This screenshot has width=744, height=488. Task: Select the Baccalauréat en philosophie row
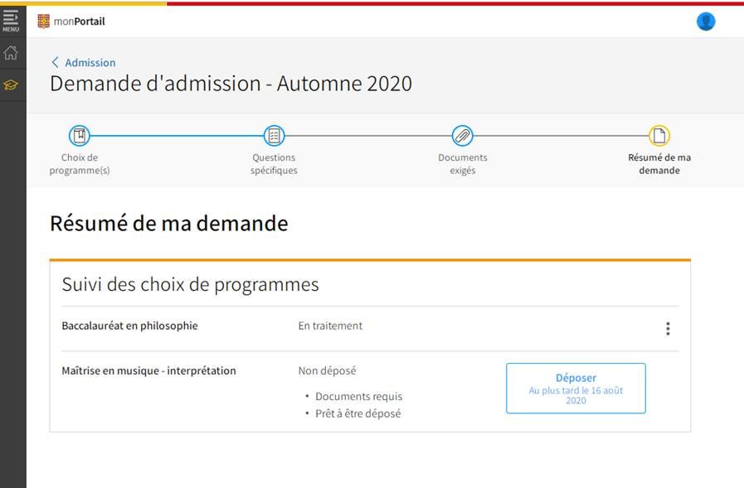130,326
